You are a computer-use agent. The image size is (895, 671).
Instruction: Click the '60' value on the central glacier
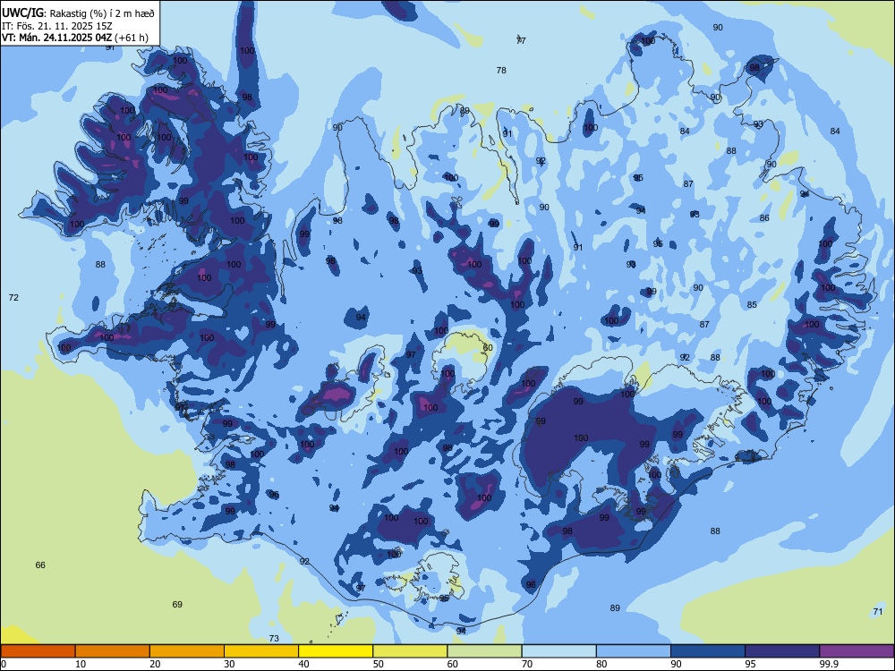(488, 347)
